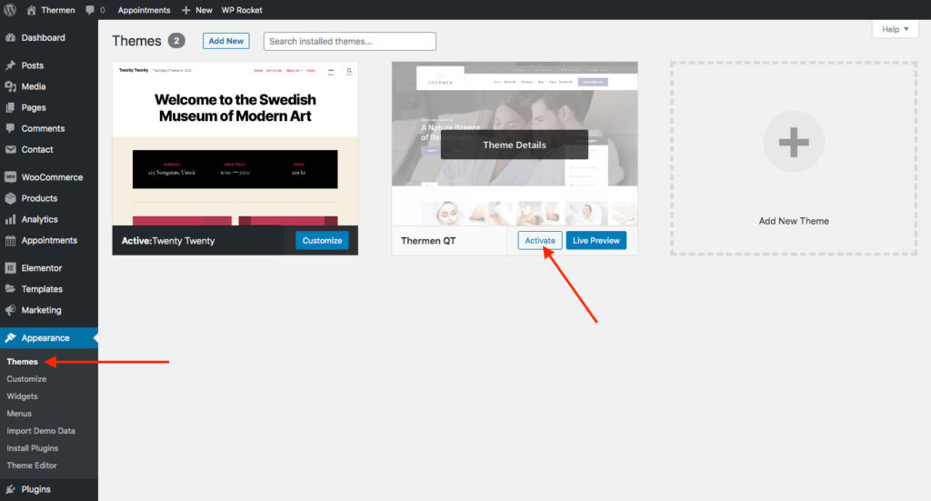Click the Posts pushpin icon
This screenshot has height=501, width=931.
[10, 65]
